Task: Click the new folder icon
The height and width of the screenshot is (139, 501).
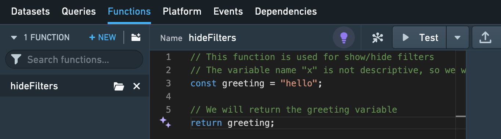Action: pos(136,37)
